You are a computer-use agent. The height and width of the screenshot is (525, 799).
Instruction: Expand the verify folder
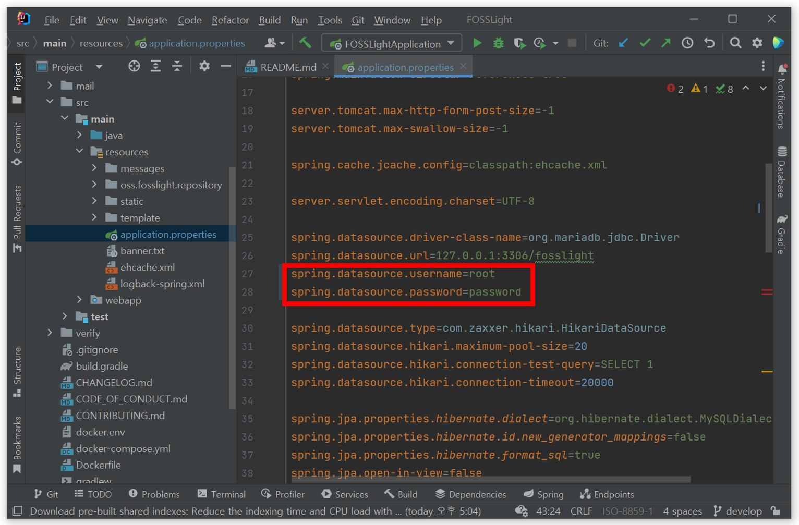[x=50, y=333]
